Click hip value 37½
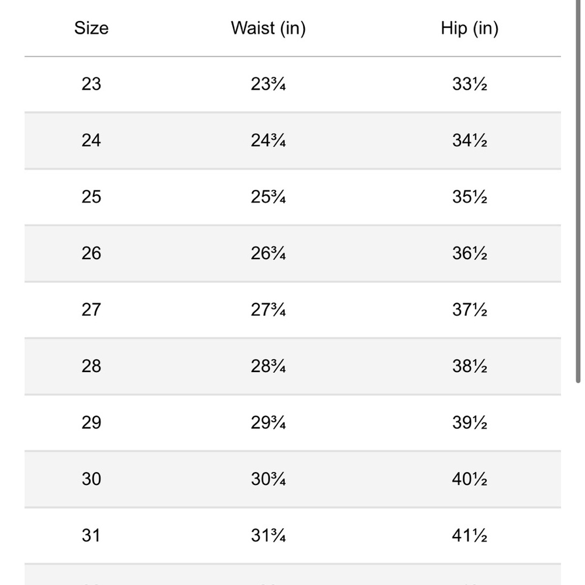The height and width of the screenshot is (585, 585). pos(469,309)
